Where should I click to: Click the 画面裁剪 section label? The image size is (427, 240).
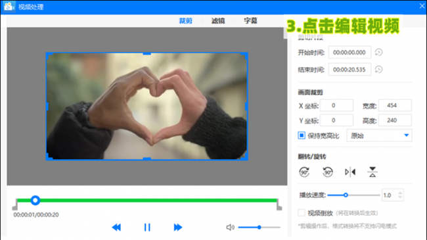click(x=310, y=93)
